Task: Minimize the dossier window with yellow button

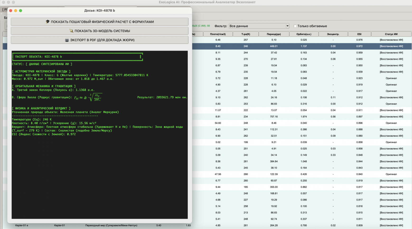Action: pyautogui.click(x=16, y=11)
